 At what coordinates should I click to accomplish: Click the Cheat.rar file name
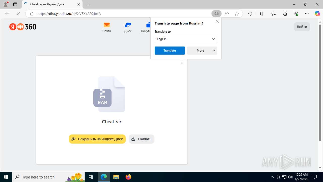click(112, 122)
